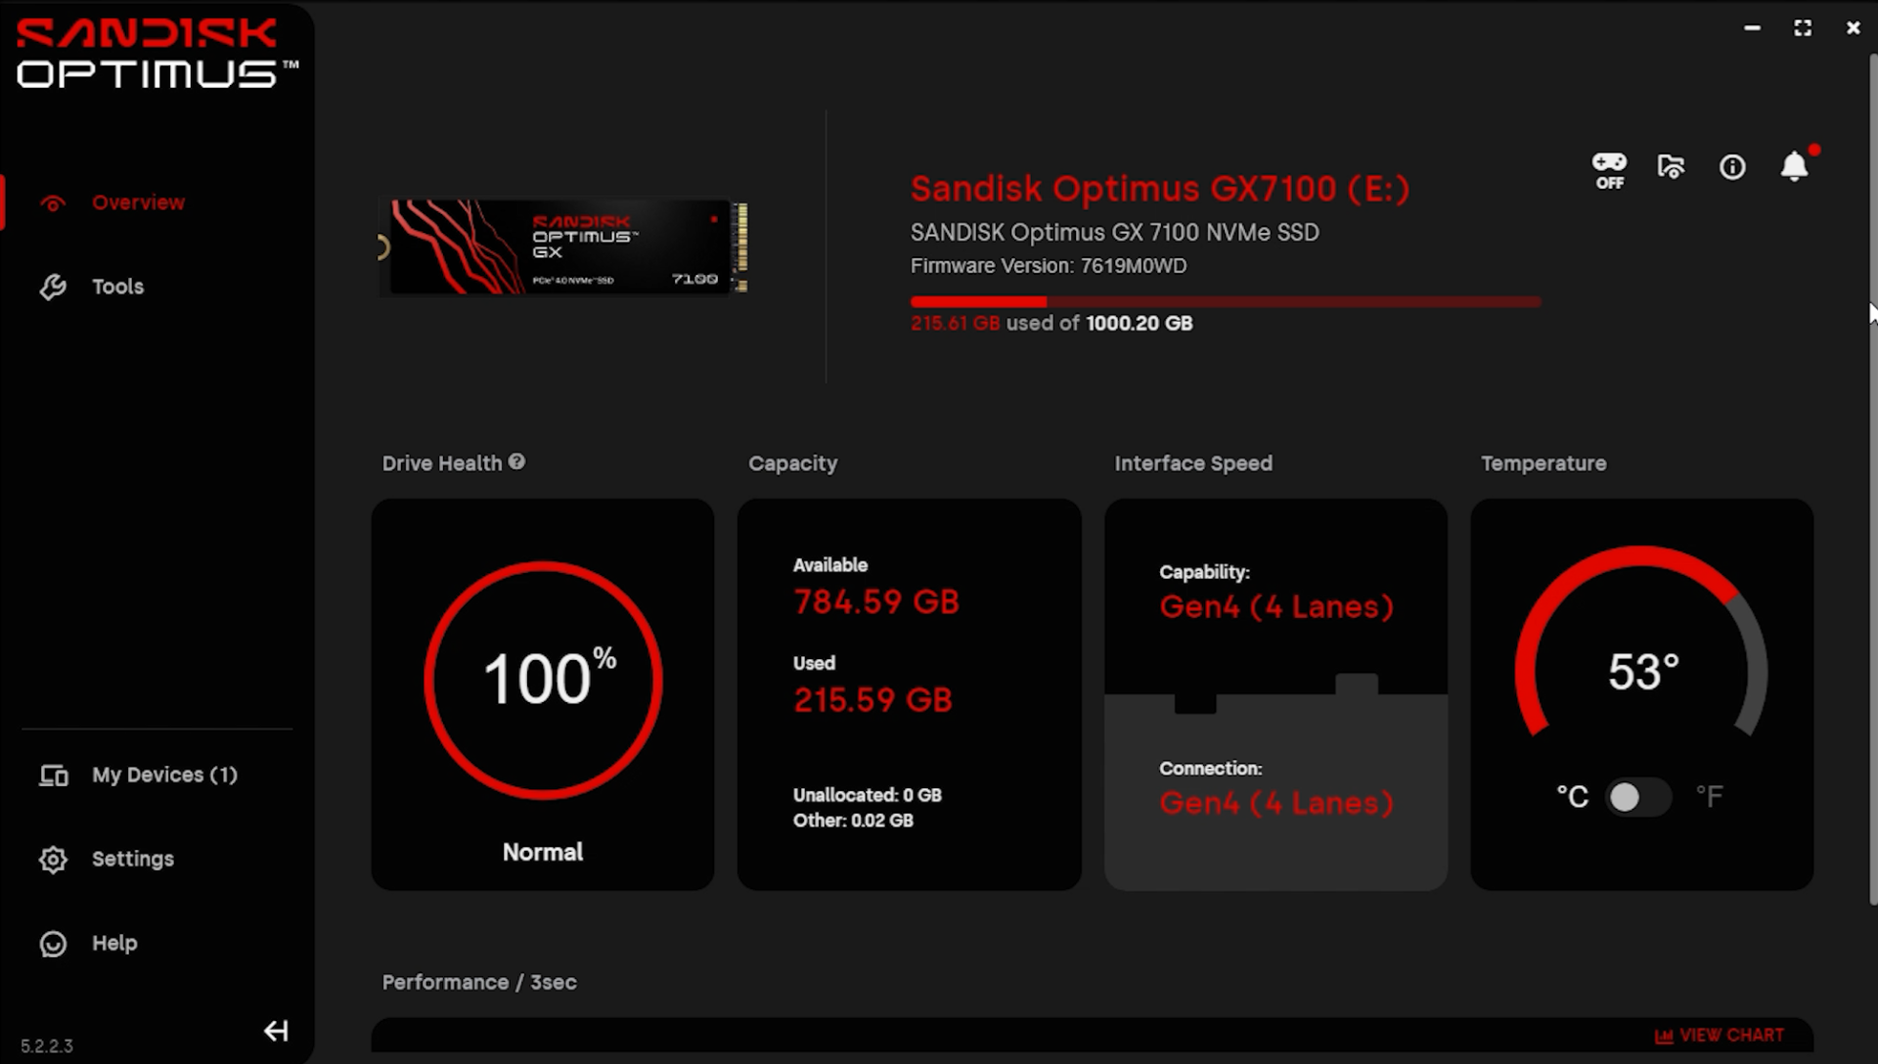Open notifications bell icon
The height and width of the screenshot is (1064, 1878).
click(1794, 166)
